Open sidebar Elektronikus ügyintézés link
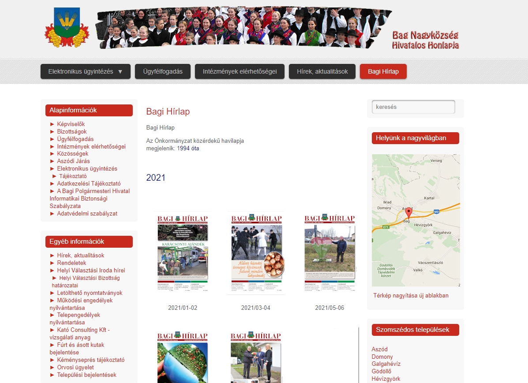528x383 pixels. [x=87, y=168]
